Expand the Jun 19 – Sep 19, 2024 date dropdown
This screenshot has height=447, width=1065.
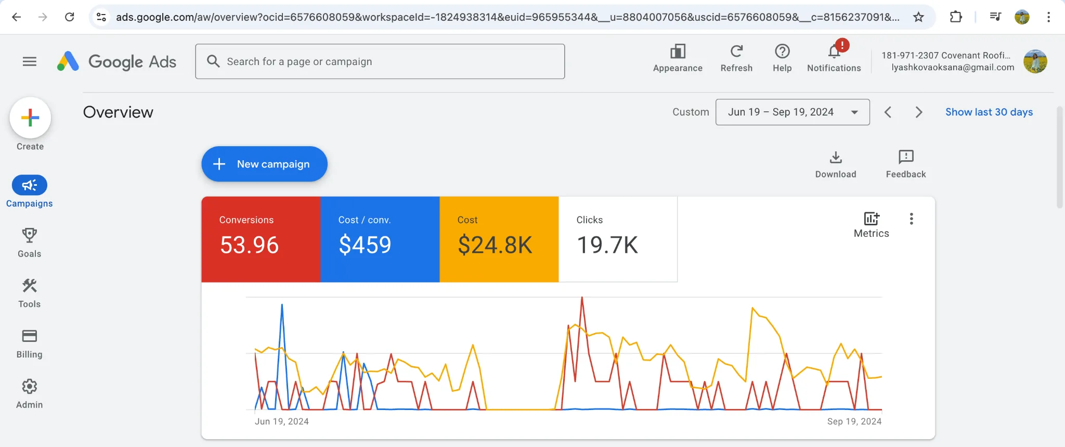pyautogui.click(x=793, y=112)
